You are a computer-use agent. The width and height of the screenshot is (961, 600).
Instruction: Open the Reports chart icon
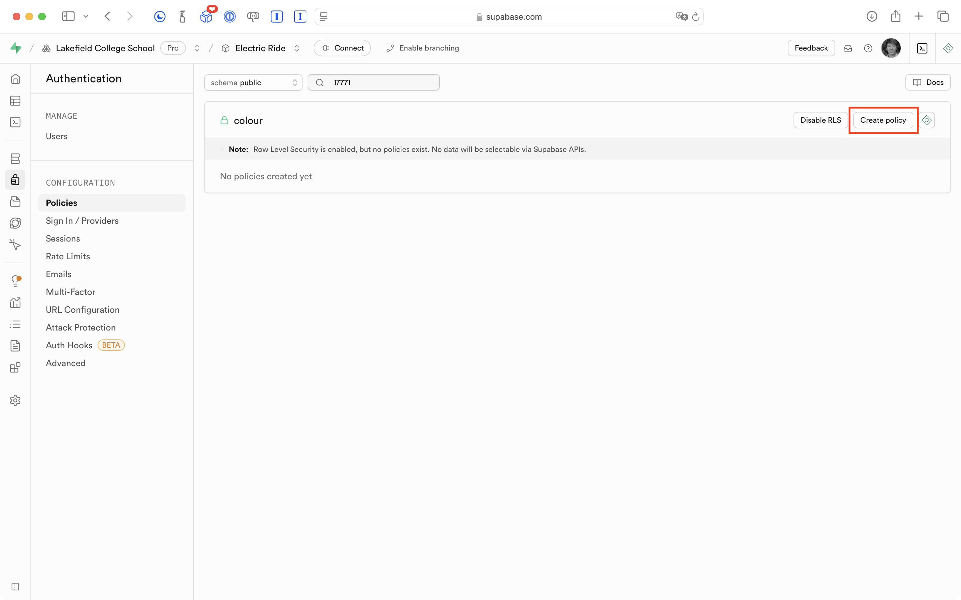pyautogui.click(x=15, y=303)
